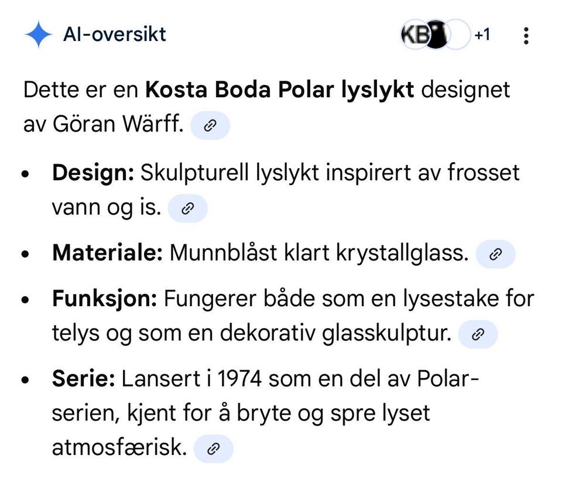Click bold text Kosta Boda Polar lyslykt
Screen dimensions: 562x486
(x=279, y=91)
